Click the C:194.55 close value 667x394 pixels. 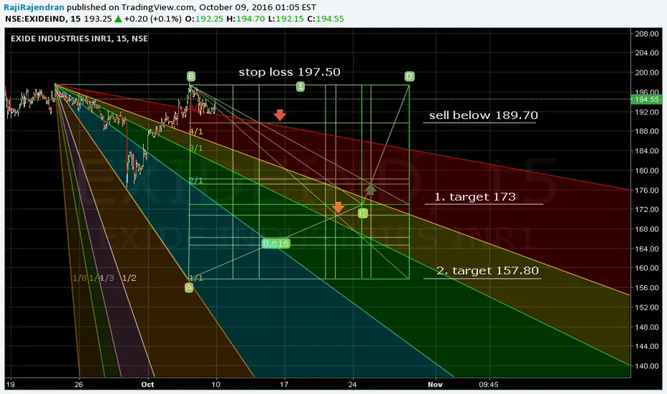(325, 19)
